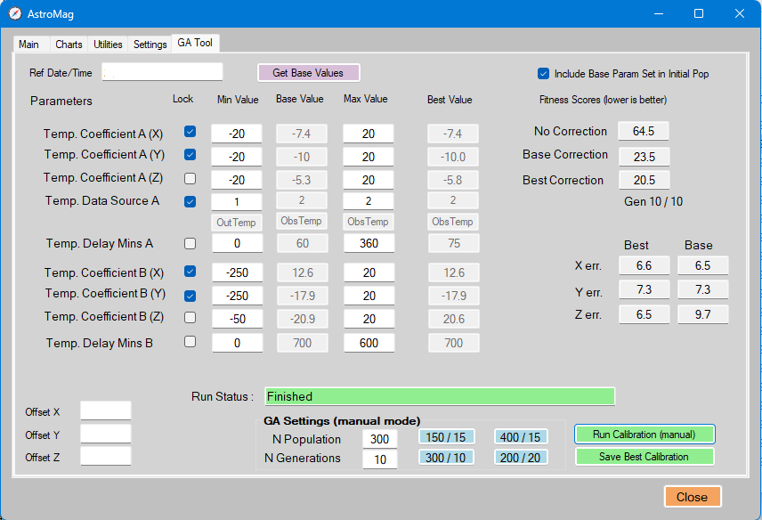Screen dimensions: 762x520
Task: Click Max Value field for Temp. Delay Mins A
Action: [369, 243]
